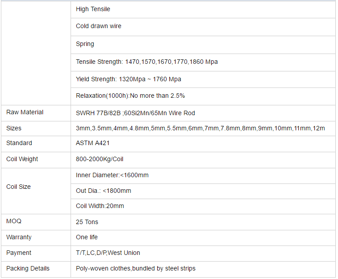The height and width of the screenshot is (279, 338).
Task: Click the "25 Tons" MOQ value
Action: pos(87,222)
